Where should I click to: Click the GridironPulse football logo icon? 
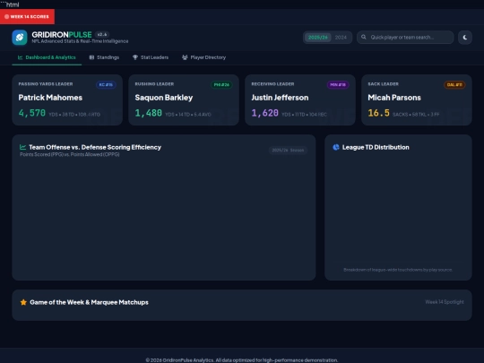(20, 38)
